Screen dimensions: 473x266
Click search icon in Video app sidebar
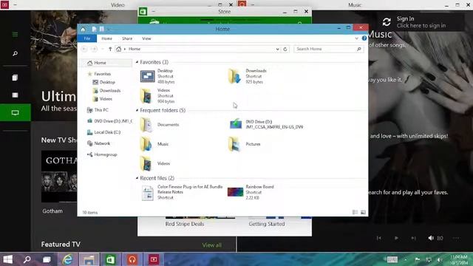point(15,54)
